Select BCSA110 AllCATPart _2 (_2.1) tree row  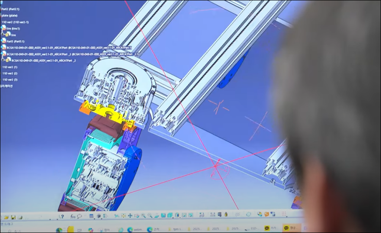point(73,54)
